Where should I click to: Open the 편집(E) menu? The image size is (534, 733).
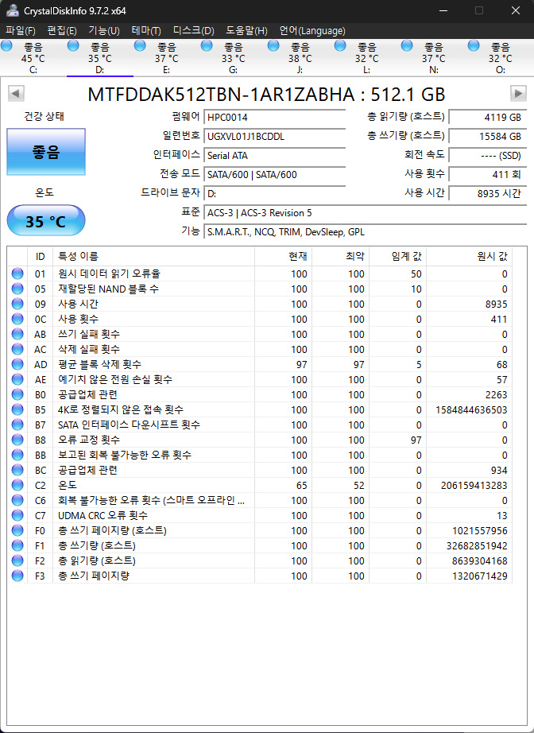[x=62, y=31]
